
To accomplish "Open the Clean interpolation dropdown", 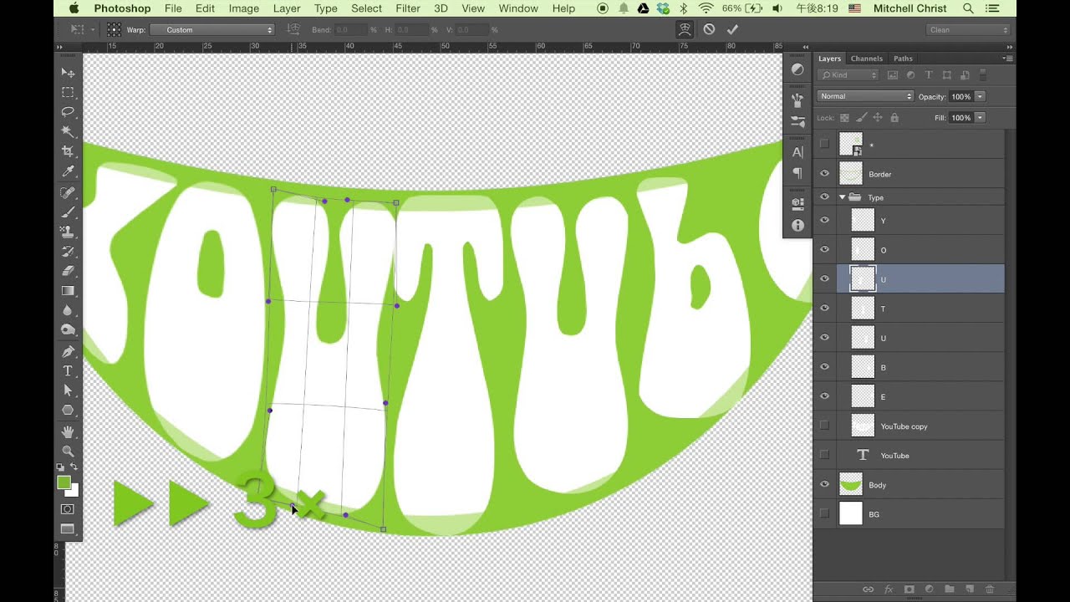I will pyautogui.click(x=968, y=30).
